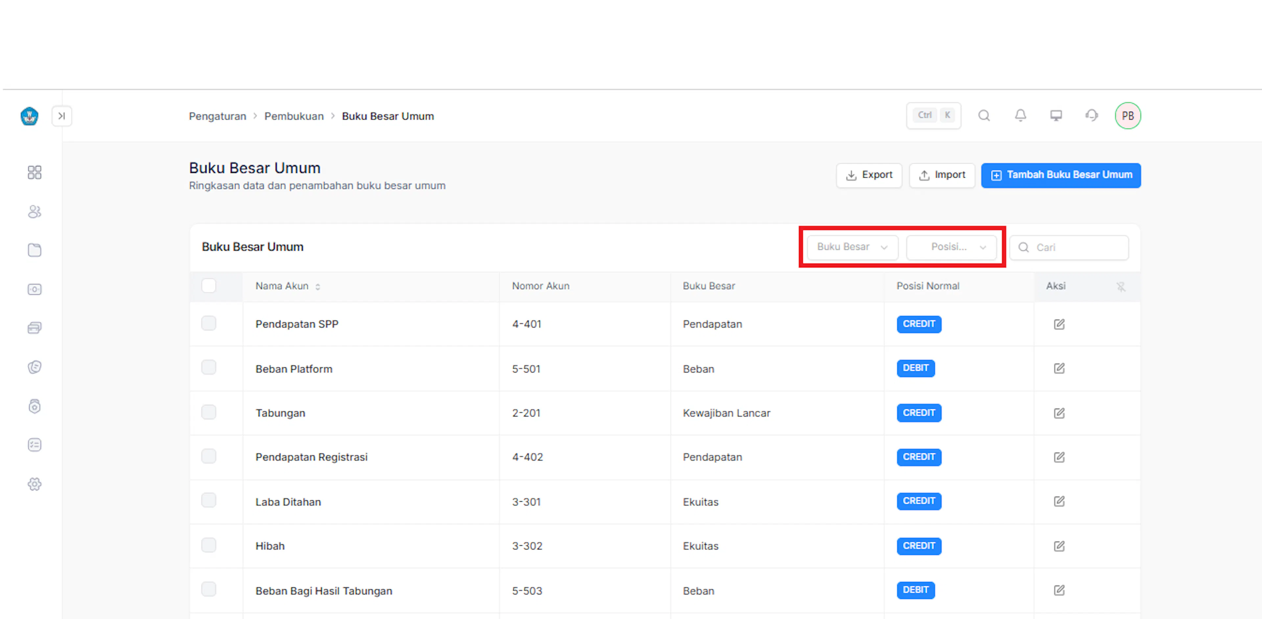Click the monitor display icon in header

click(x=1056, y=116)
